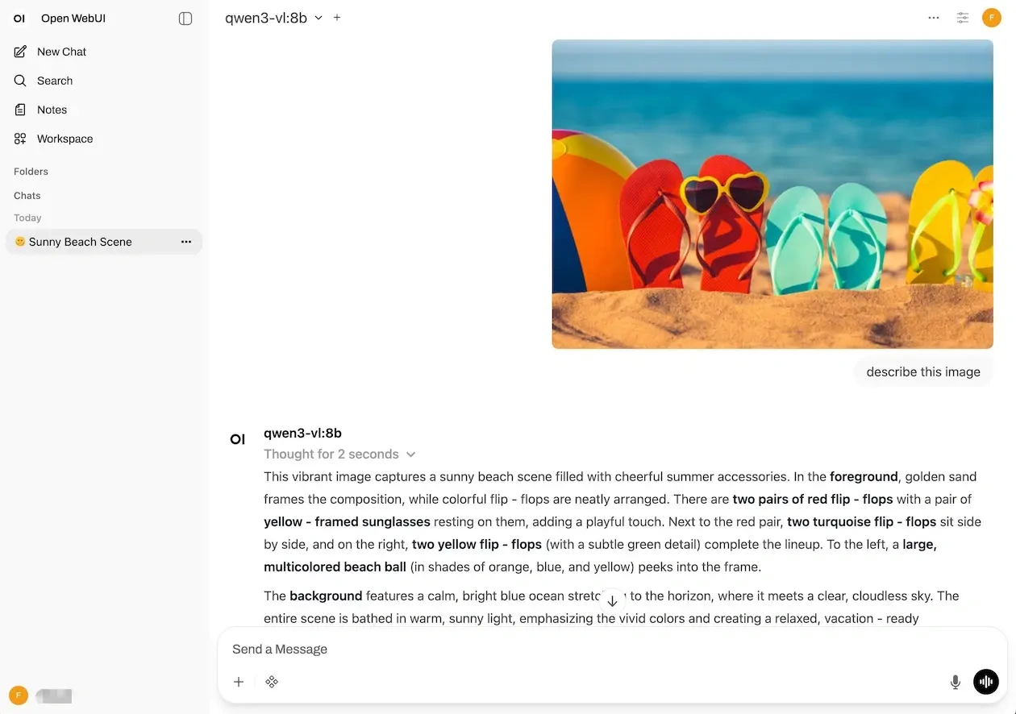The height and width of the screenshot is (714, 1016).
Task: Toggle the Folders section
Action: [31, 172]
